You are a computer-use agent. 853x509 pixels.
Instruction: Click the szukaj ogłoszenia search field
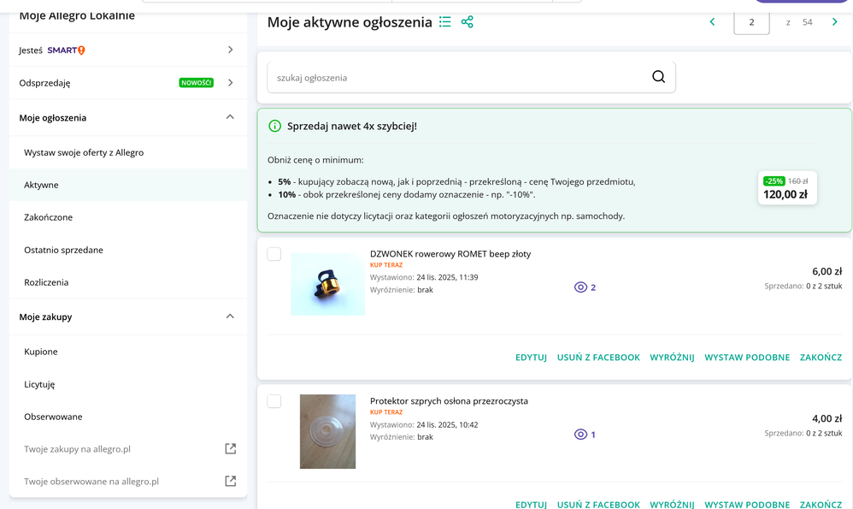(x=457, y=78)
